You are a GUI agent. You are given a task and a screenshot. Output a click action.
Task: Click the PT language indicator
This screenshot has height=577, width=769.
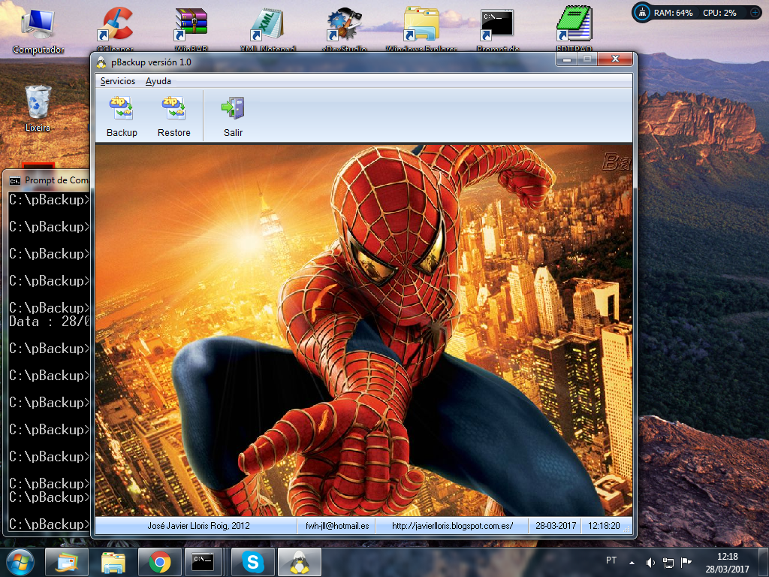611,561
